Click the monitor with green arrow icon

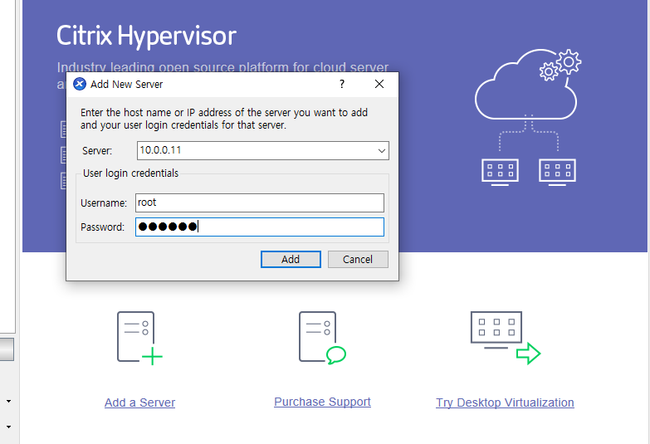(506, 338)
